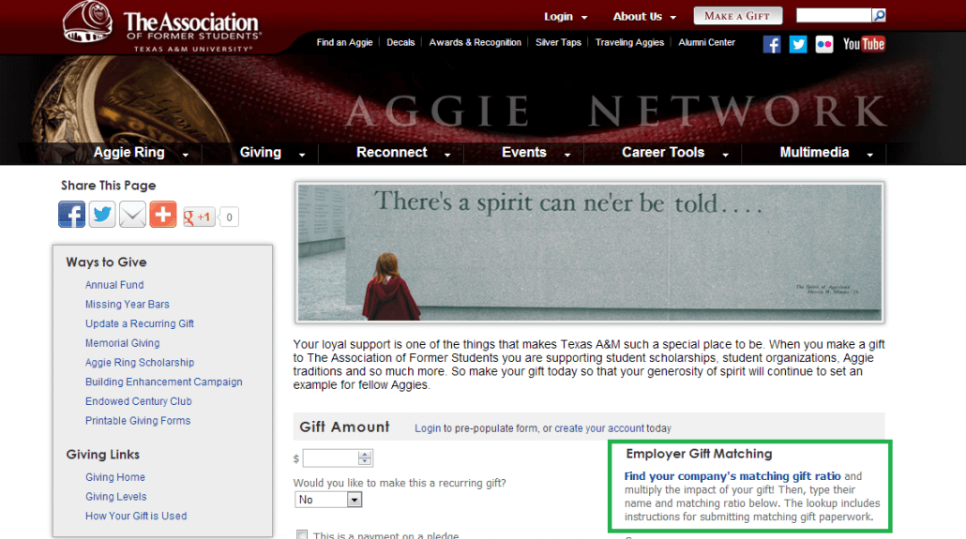Expand the Login dropdown in header

(x=566, y=17)
